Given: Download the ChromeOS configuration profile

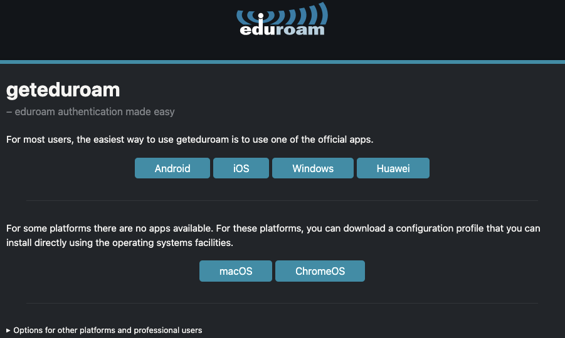Looking at the screenshot, I should 320,271.
